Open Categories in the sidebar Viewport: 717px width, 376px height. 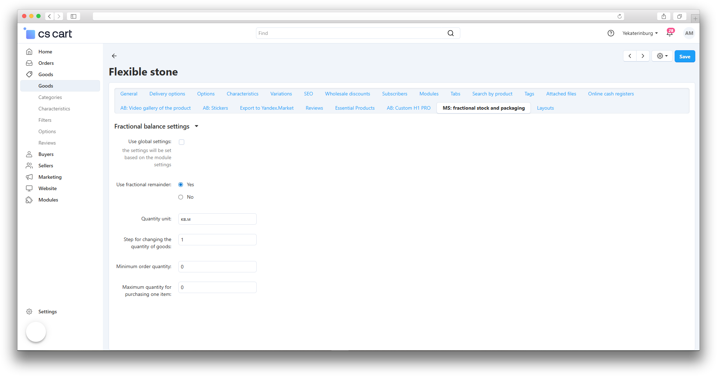click(50, 97)
